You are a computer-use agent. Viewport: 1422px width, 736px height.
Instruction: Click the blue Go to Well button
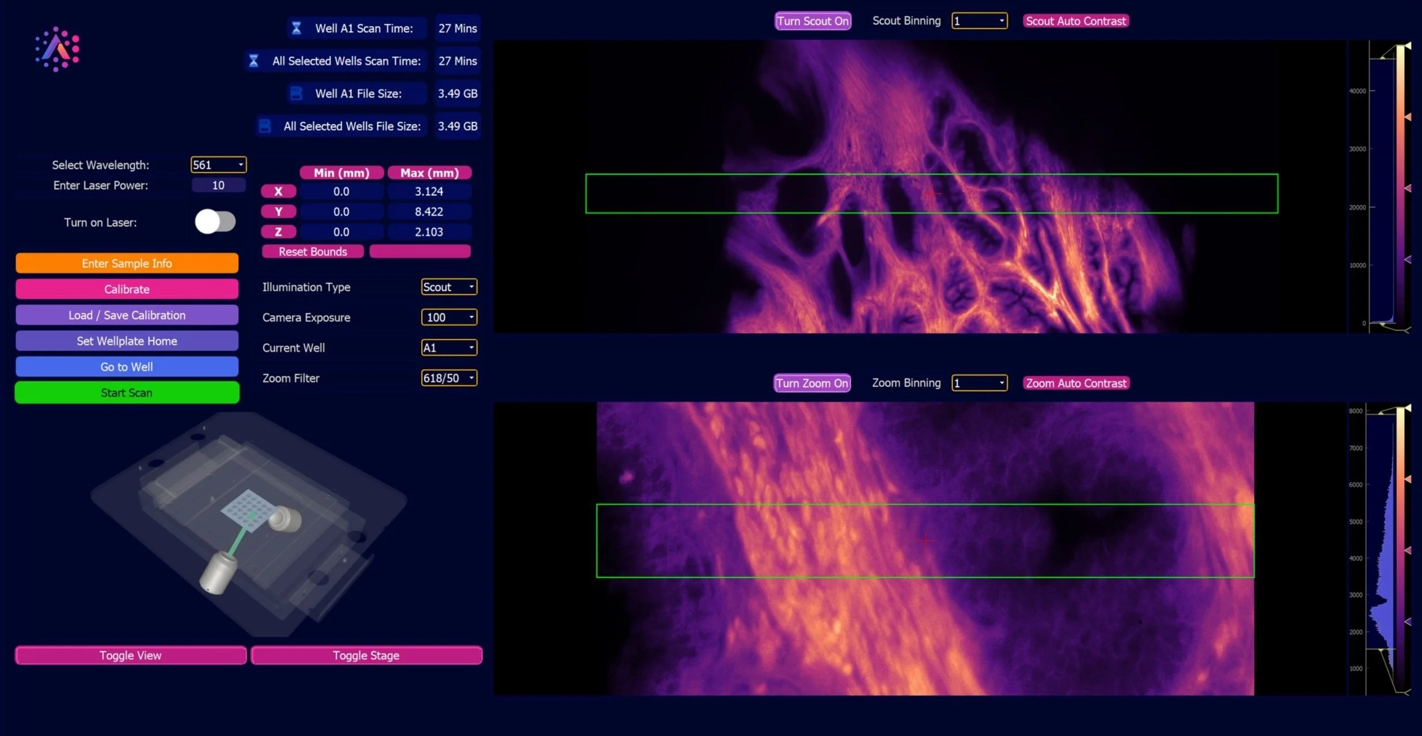127,367
